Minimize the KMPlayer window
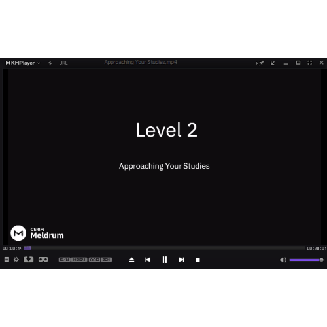327x327 pixels. point(286,64)
